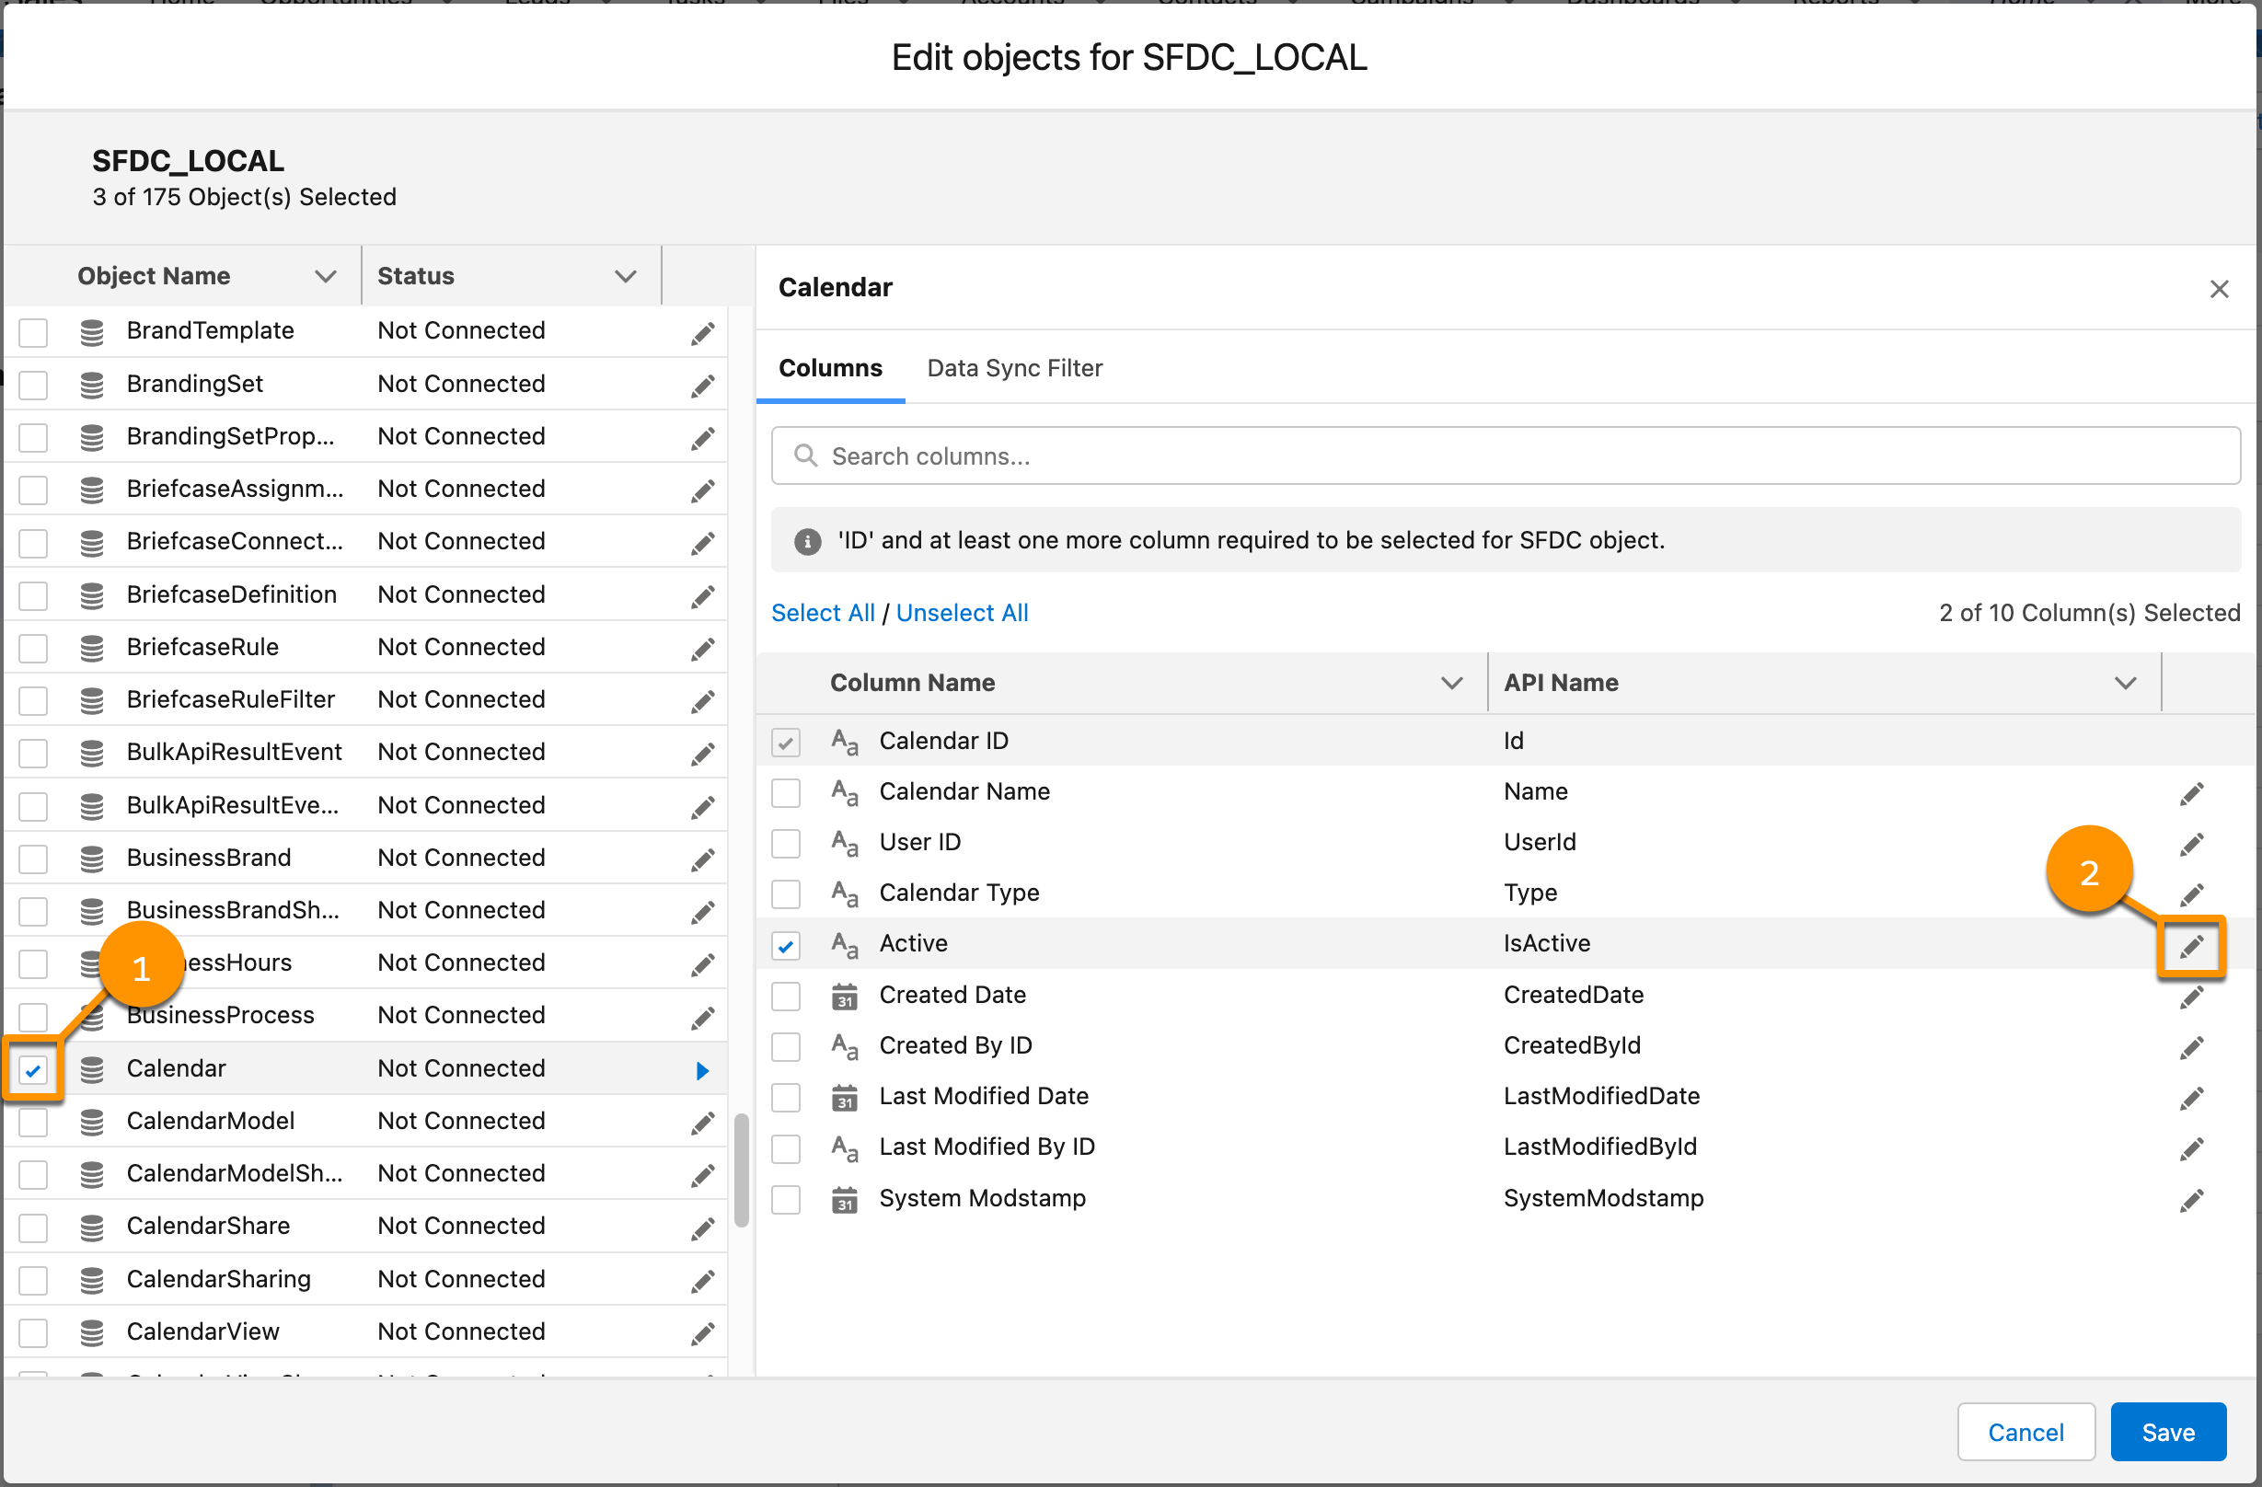2262x1487 pixels.
Task: Click the edit icon for Calendar Name
Action: [x=2192, y=793]
